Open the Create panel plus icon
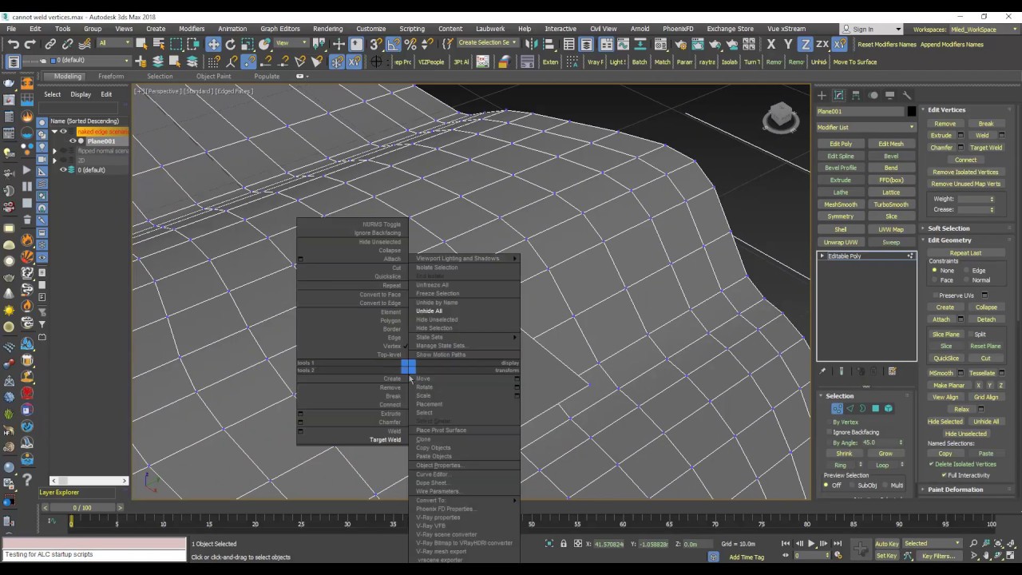Viewport: 1022px width, 575px height. click(822, 95)
